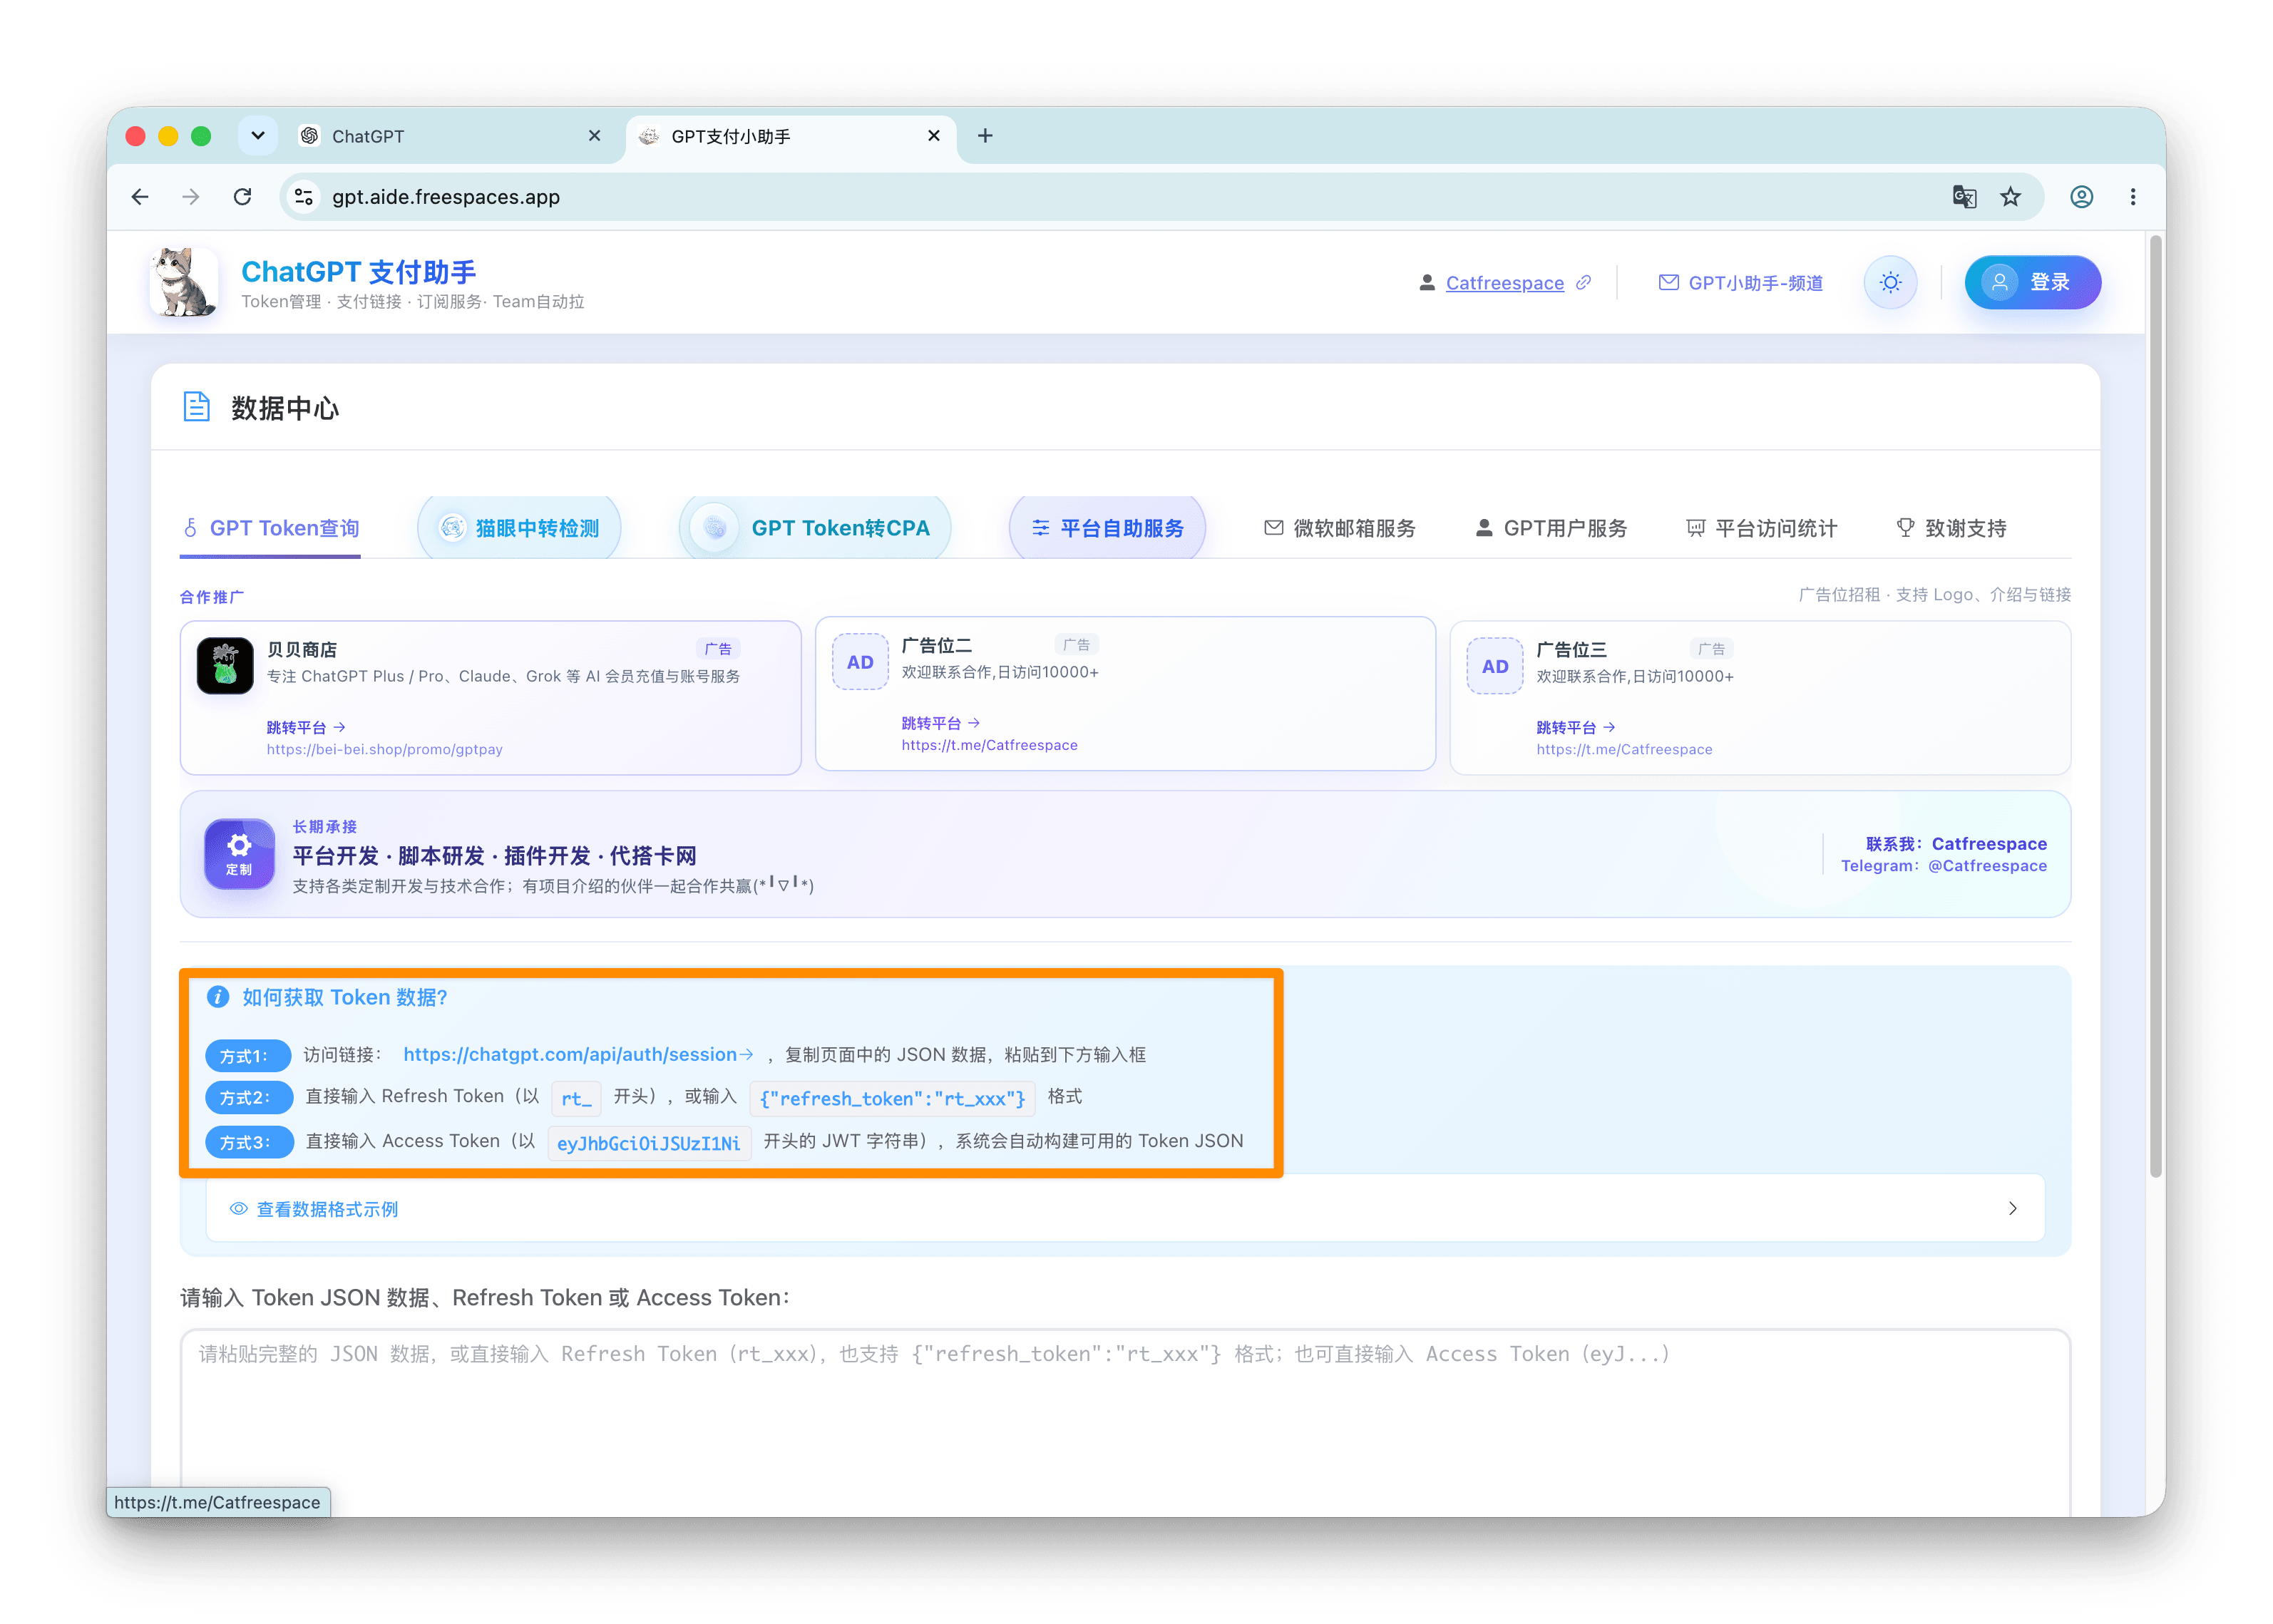Click the browser forward arrow
This screenshot has width=2273, height=1624.
(x=191, y=197)
